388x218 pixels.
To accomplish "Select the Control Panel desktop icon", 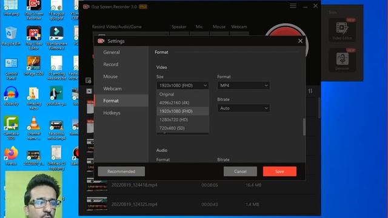I will (11, 69).
